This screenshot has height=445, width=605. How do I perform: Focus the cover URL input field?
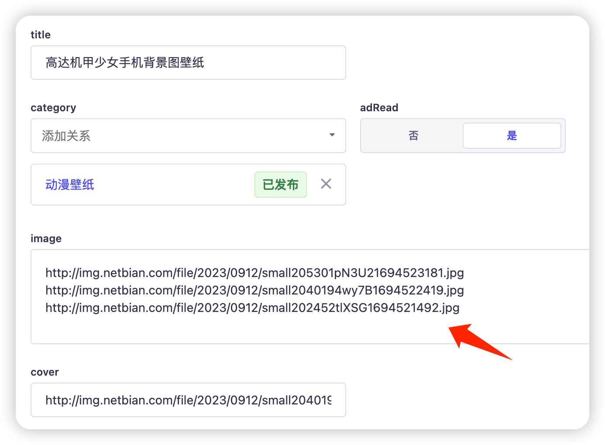pos(188,400)
